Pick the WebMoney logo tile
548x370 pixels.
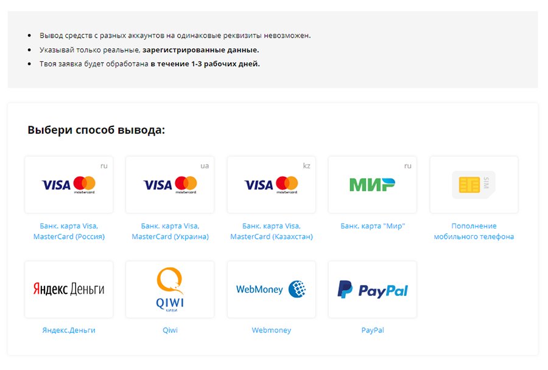click(x=271, y=289)
